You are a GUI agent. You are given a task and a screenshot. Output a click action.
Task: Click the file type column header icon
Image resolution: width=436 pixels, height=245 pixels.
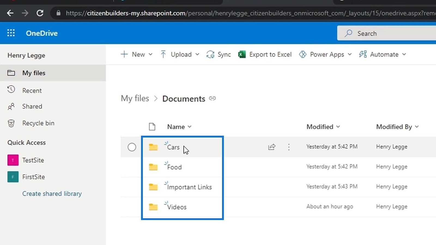point(152,127)
